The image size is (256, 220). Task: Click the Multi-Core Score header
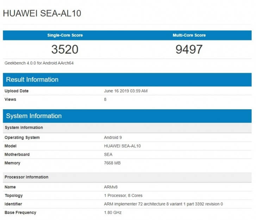pos(189,35)
